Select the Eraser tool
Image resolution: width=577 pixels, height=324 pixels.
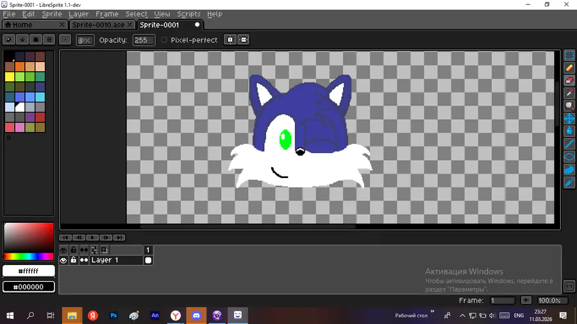click(569, 81)
